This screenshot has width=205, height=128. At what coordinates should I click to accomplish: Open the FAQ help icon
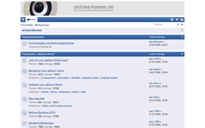tap(172, 20)
